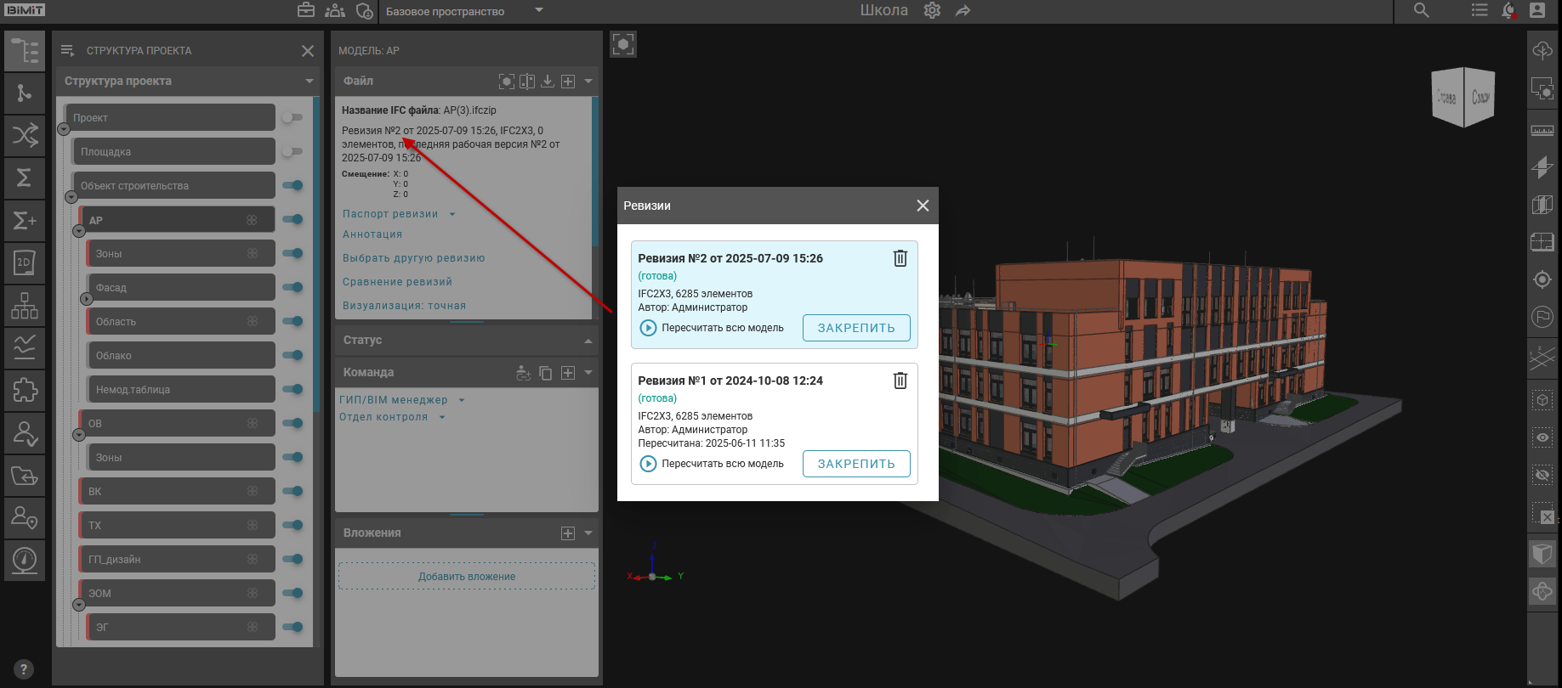Click the sigma sum tool in sidebar
This screenshot has width=1562, height=688.
click(25, 178)
